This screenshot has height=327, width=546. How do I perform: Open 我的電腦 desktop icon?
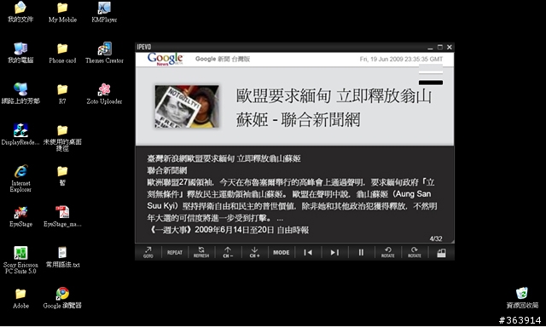coord(20,53)
